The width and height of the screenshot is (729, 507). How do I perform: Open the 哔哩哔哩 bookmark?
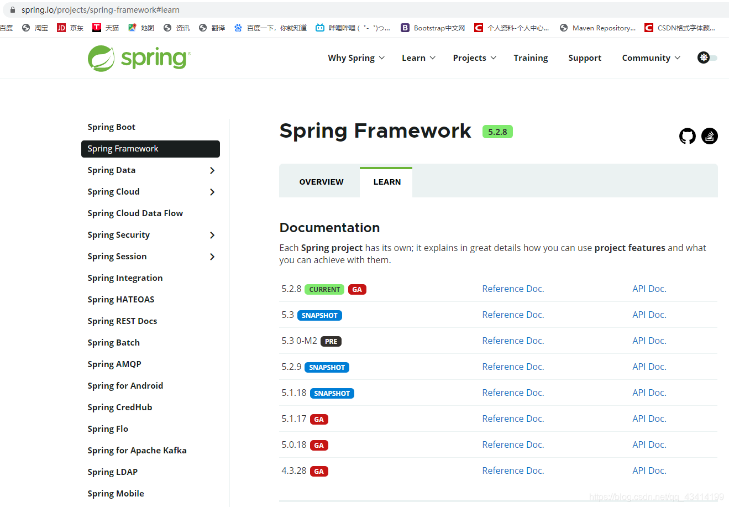pos(353,28)
